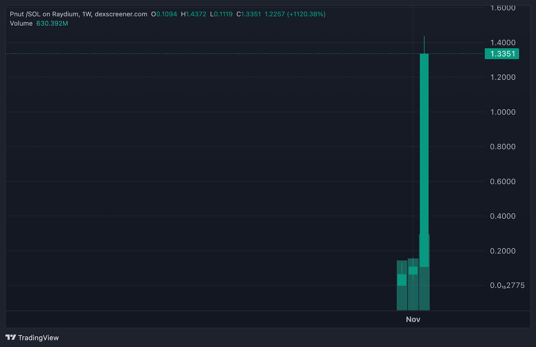Click the 0.8000 price axis label
536x347 pixels.
click(503, 147)
